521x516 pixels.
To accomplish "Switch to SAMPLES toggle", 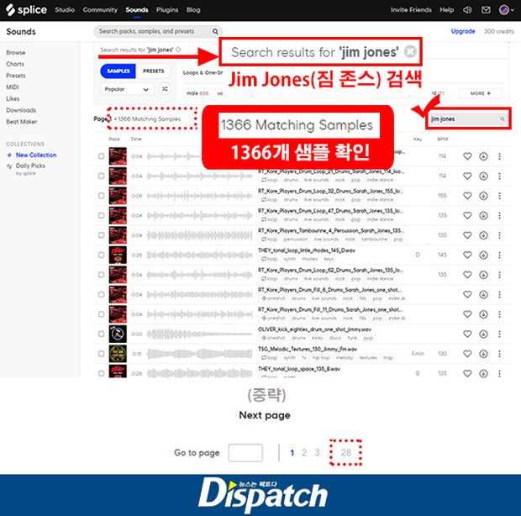I will pyautogui.click(x=118, y=71).
